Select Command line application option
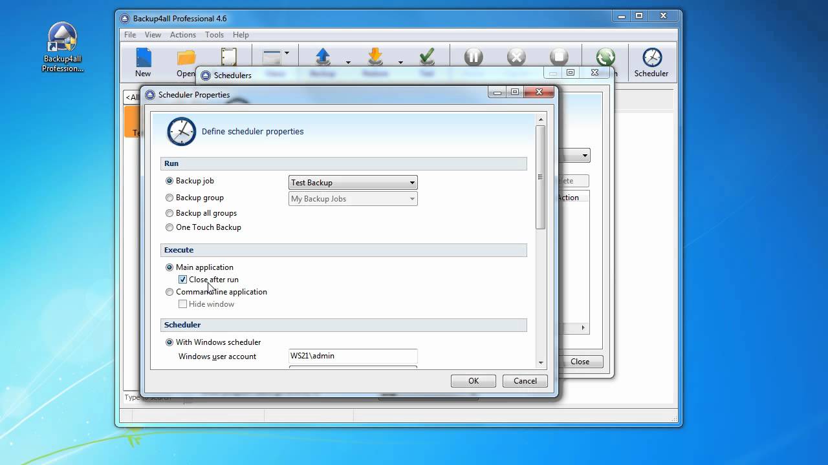The height and width of the screenshot is (465, 828). click(169, 292)
